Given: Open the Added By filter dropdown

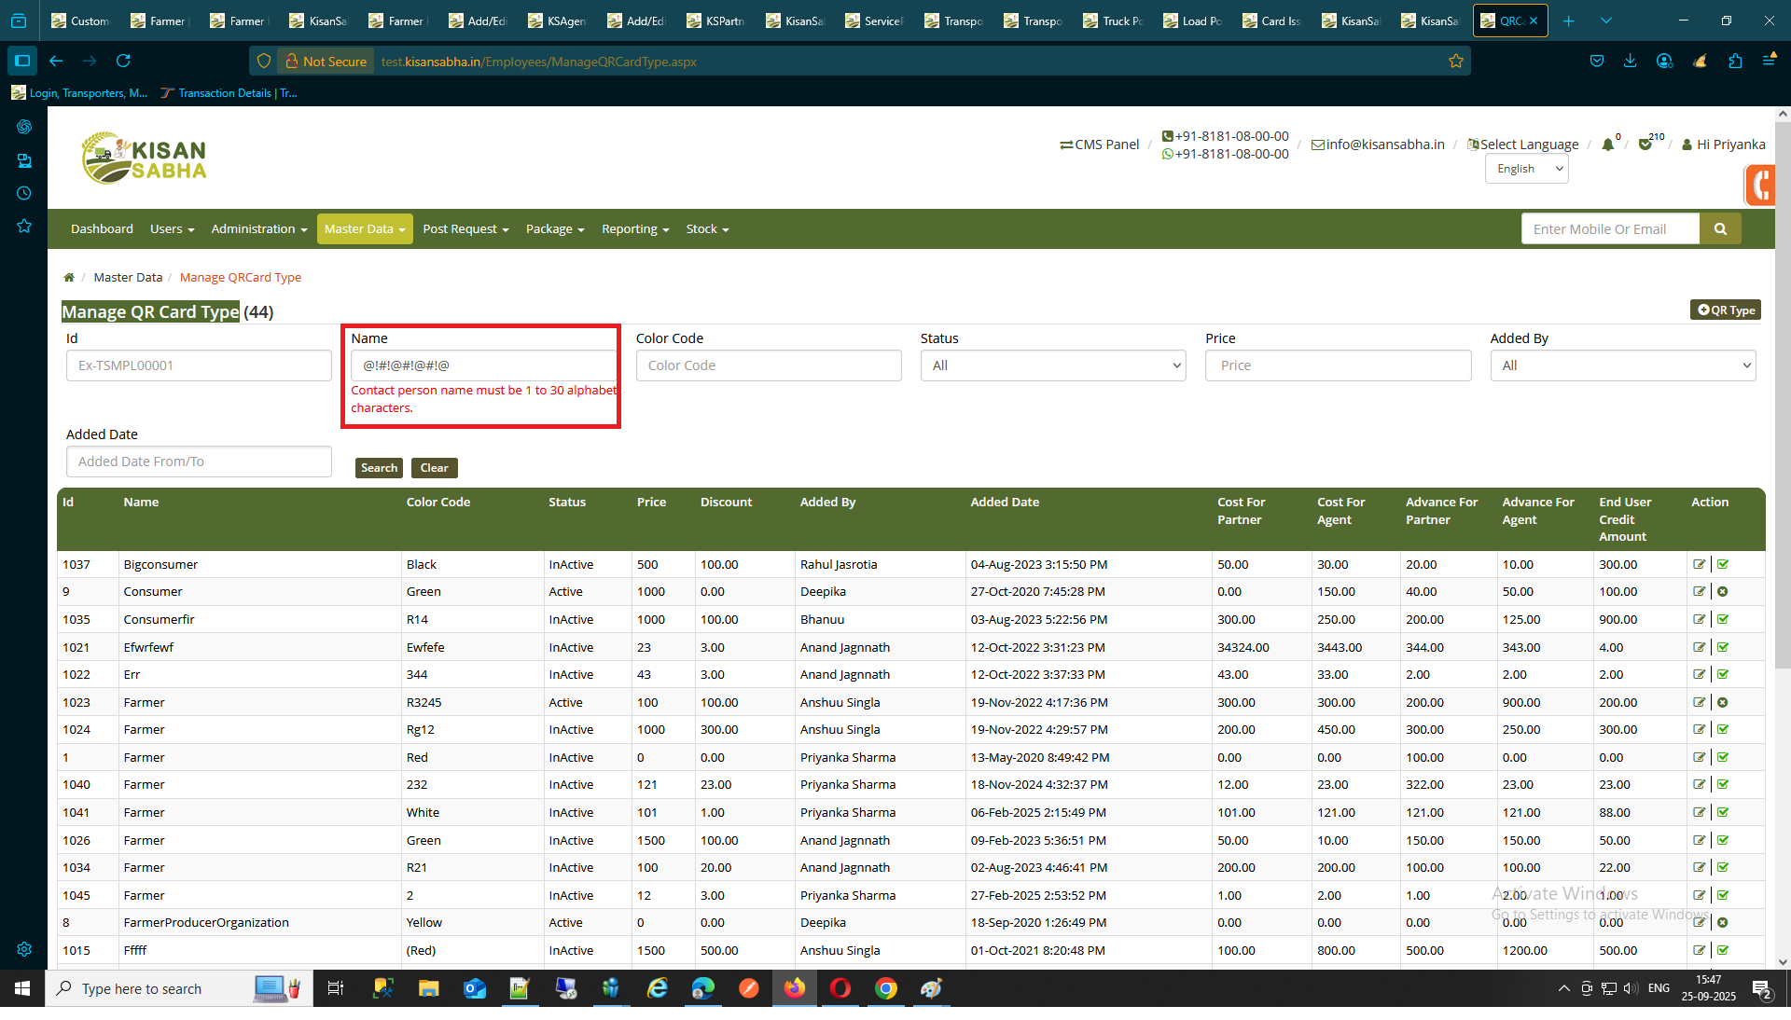Looking at the screenshot, I should 1622,365.
